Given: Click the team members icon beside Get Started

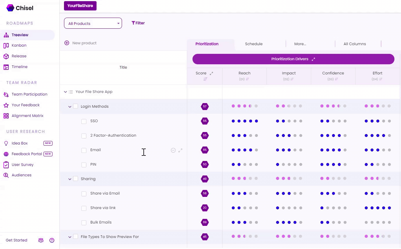Looking at the screenshot, I should click(x=41, y=240).
